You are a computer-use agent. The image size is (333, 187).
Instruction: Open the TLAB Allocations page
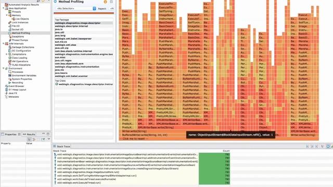point(21,65)
